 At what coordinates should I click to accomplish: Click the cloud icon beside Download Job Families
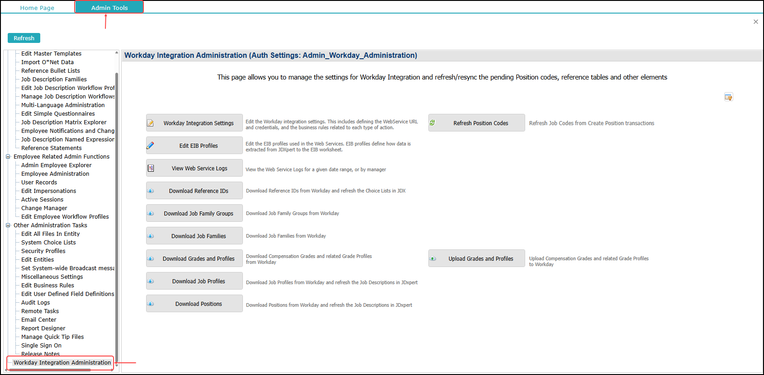point(151,236)
